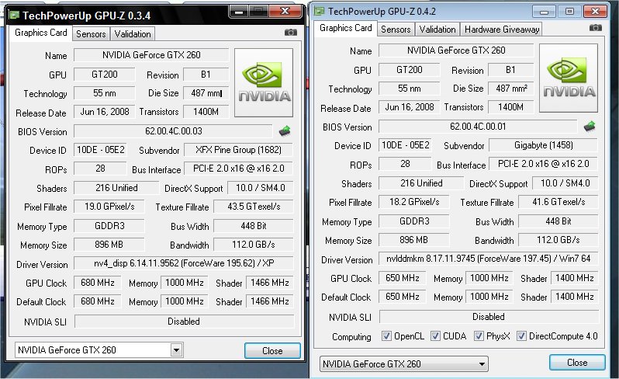Viewport: 619px width, 379px height.
Task: Click Driver Version field with ForceWare 197.45
Action: click(489, 259)
